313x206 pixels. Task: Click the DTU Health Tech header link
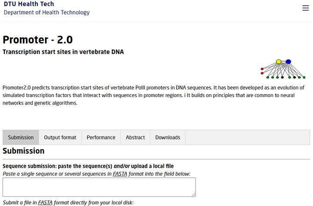[x=29, y=4]
